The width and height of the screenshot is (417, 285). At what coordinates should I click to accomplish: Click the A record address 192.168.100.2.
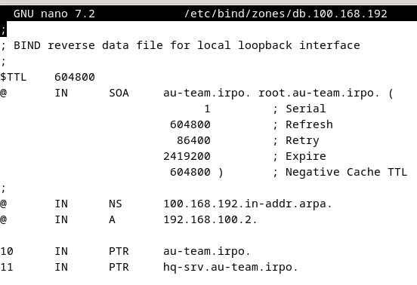(x=210, y=219)
